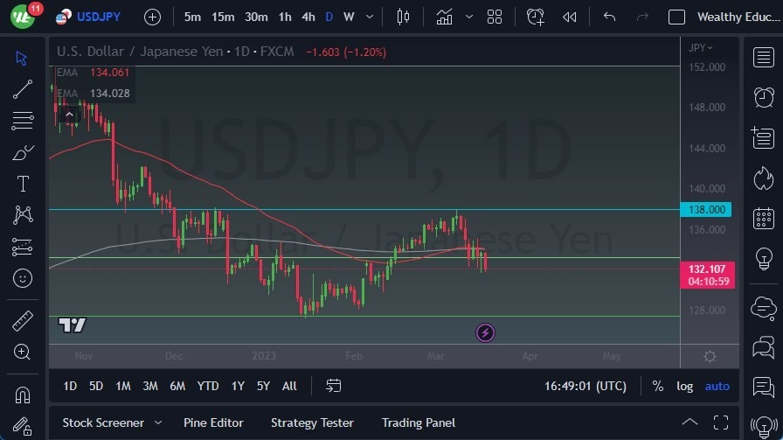Set the date range to 3M
This screenshot has height=440, width=783.
(150, 386)
